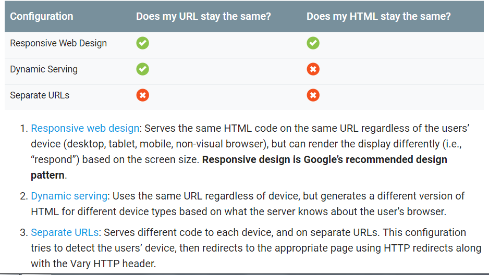Image resolution: width=489 pixels, height=275 pixels.
Task: Open the Responsive web design link
Action: click(85, 128)
